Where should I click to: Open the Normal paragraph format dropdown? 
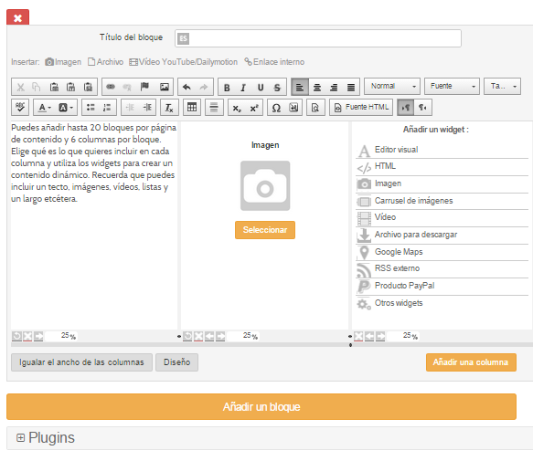click(x=392, y=86)
